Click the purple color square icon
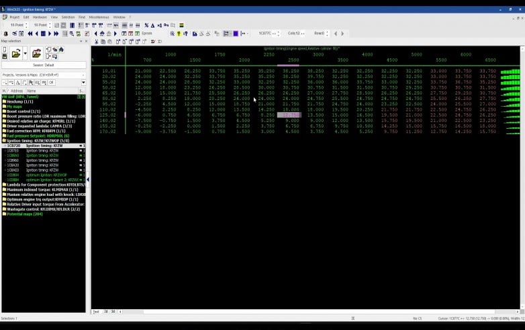 (235, 33)
